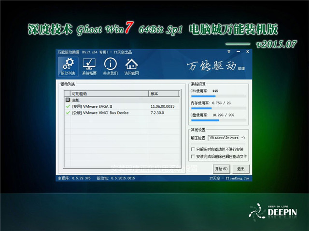Uncheck the VMware SVGA II driver
The height and width of the screenshot is (231, 309).
(x=68, y=106)
